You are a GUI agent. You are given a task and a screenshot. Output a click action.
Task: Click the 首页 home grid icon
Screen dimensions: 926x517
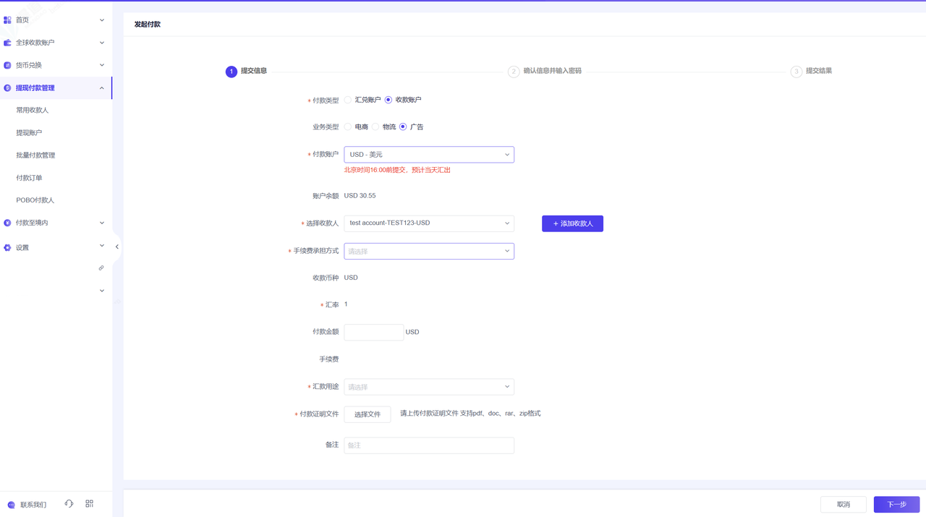click(x=7, y=20)
